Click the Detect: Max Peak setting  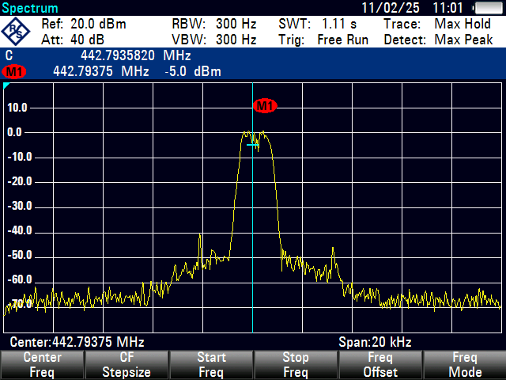tap(438, 40)
